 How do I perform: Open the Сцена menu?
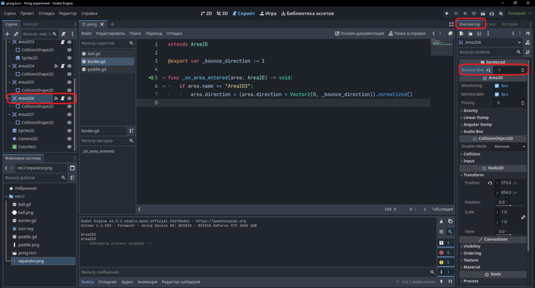click(9, 13)
